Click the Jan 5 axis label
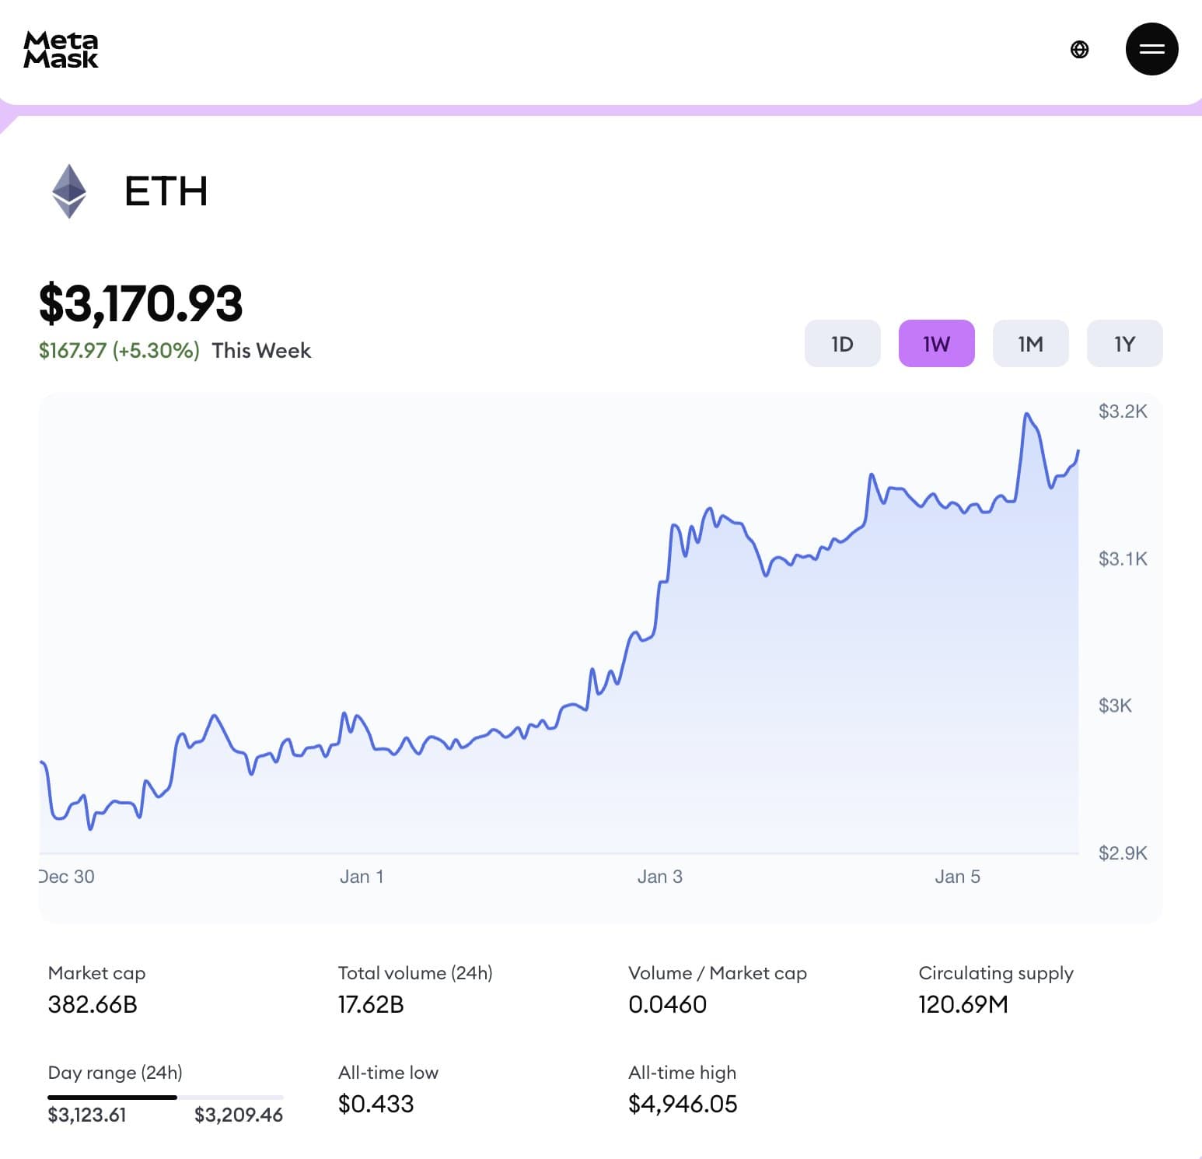Image resolution: width=1202 pixels, height=1159 pixels. tap(957, 877)
